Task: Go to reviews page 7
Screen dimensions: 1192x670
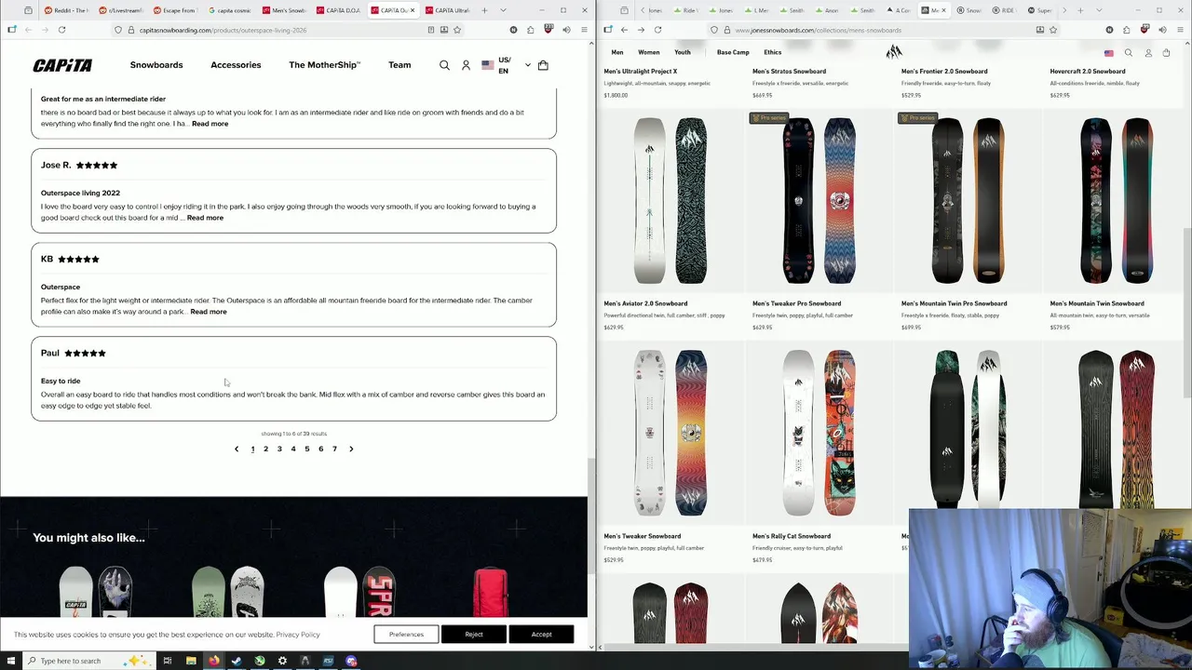Action: pyautogui.click(x=334, y=449)
